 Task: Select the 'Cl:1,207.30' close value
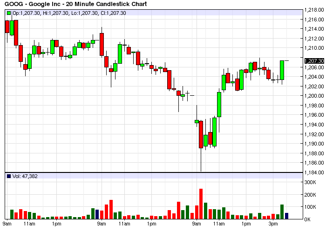tap(113, 13)
